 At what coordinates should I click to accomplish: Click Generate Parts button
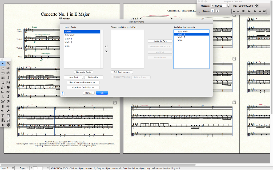(x=83, y=72)
